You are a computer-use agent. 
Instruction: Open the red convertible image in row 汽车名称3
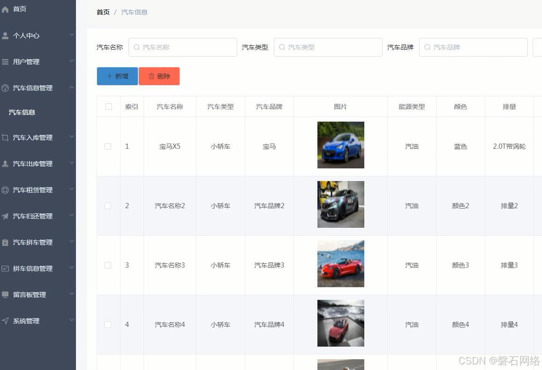click(341, 264)
